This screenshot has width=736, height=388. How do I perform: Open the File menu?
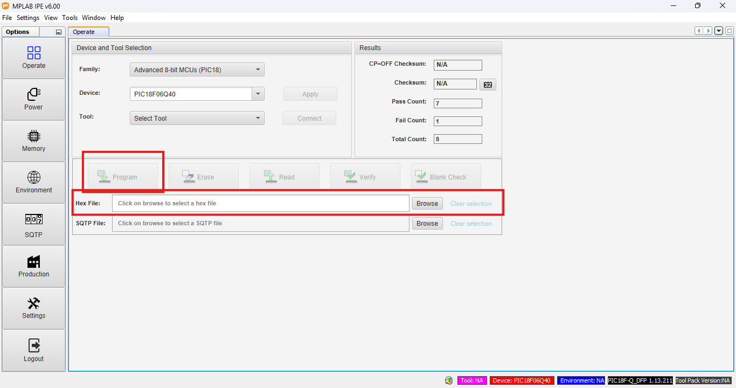(x=7, y=18)
